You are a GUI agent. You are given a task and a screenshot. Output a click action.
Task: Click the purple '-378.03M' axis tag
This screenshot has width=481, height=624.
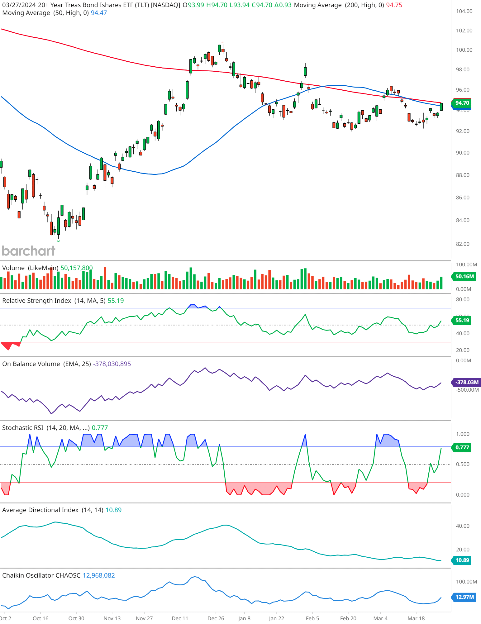click(x=466, y=382)
